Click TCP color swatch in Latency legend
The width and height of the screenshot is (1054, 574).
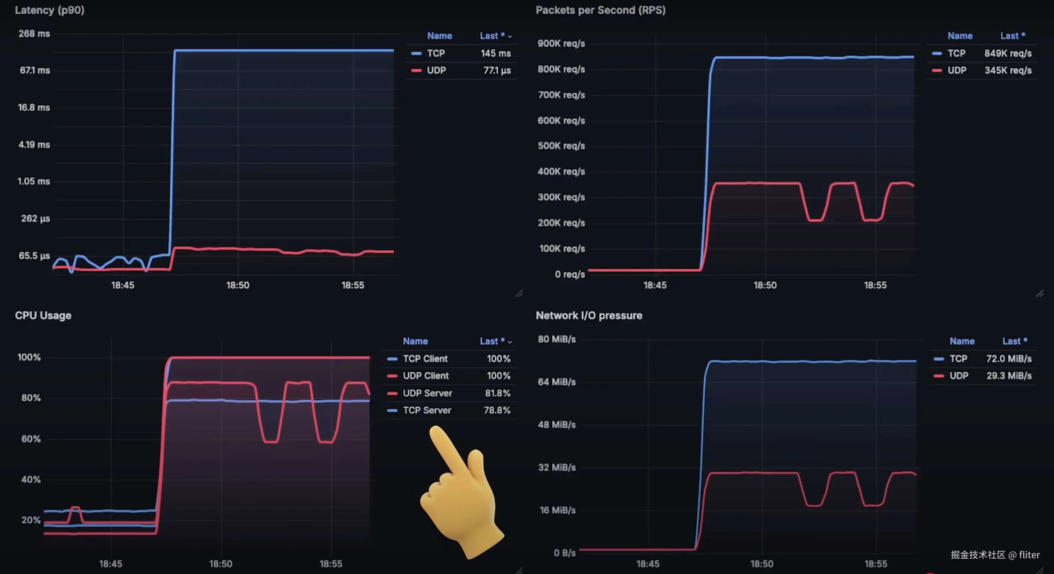(x=416, y=53)
